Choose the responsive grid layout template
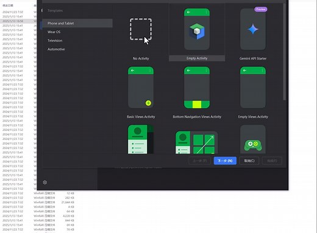Screen dimensions: 317x233 [197, 142]
